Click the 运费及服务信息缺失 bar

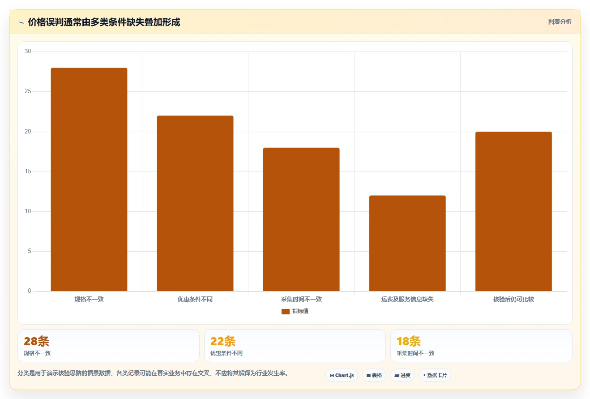[x=407, y=243]
